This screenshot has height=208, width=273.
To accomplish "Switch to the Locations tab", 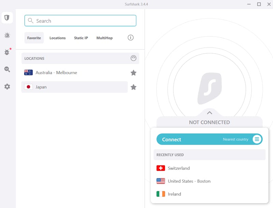I will [x=57, y=38].
